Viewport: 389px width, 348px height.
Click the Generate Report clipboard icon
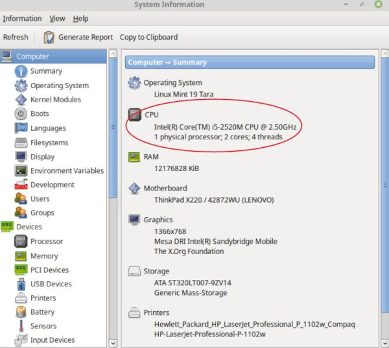[x=49, y=37]
